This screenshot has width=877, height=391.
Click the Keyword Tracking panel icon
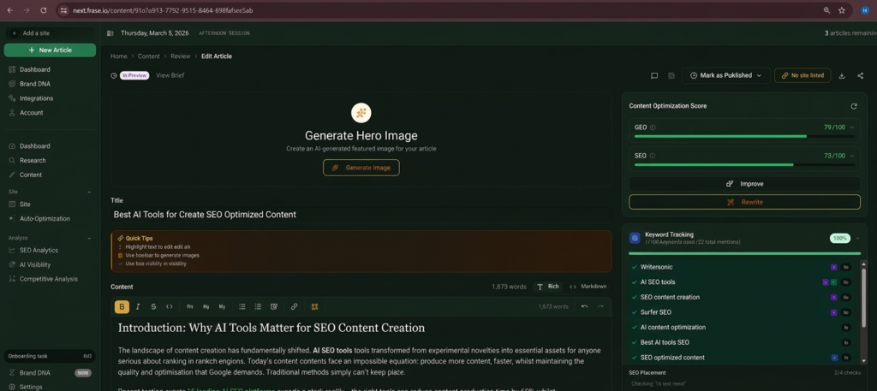point(635,239)
